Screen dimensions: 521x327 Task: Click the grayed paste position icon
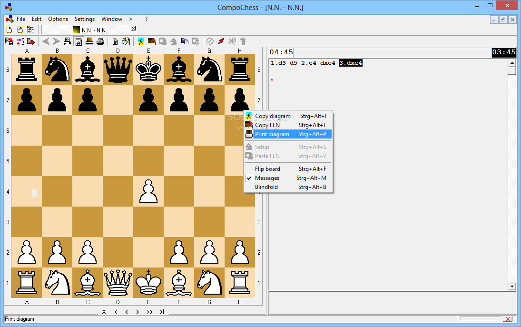(x=162, y=41)
